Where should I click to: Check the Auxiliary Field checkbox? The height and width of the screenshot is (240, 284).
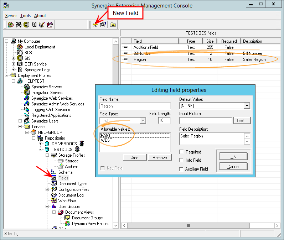point(181,169)
